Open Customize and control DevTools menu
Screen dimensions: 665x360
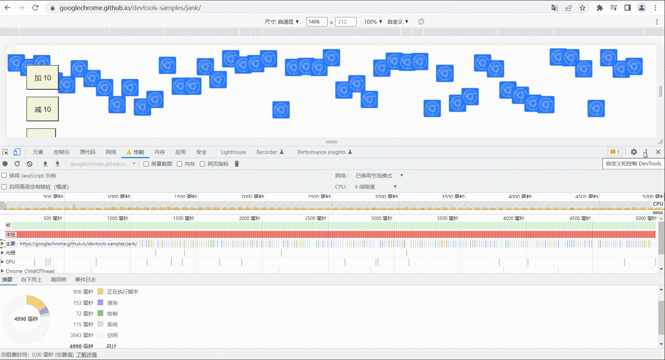[x=646, y=152]
